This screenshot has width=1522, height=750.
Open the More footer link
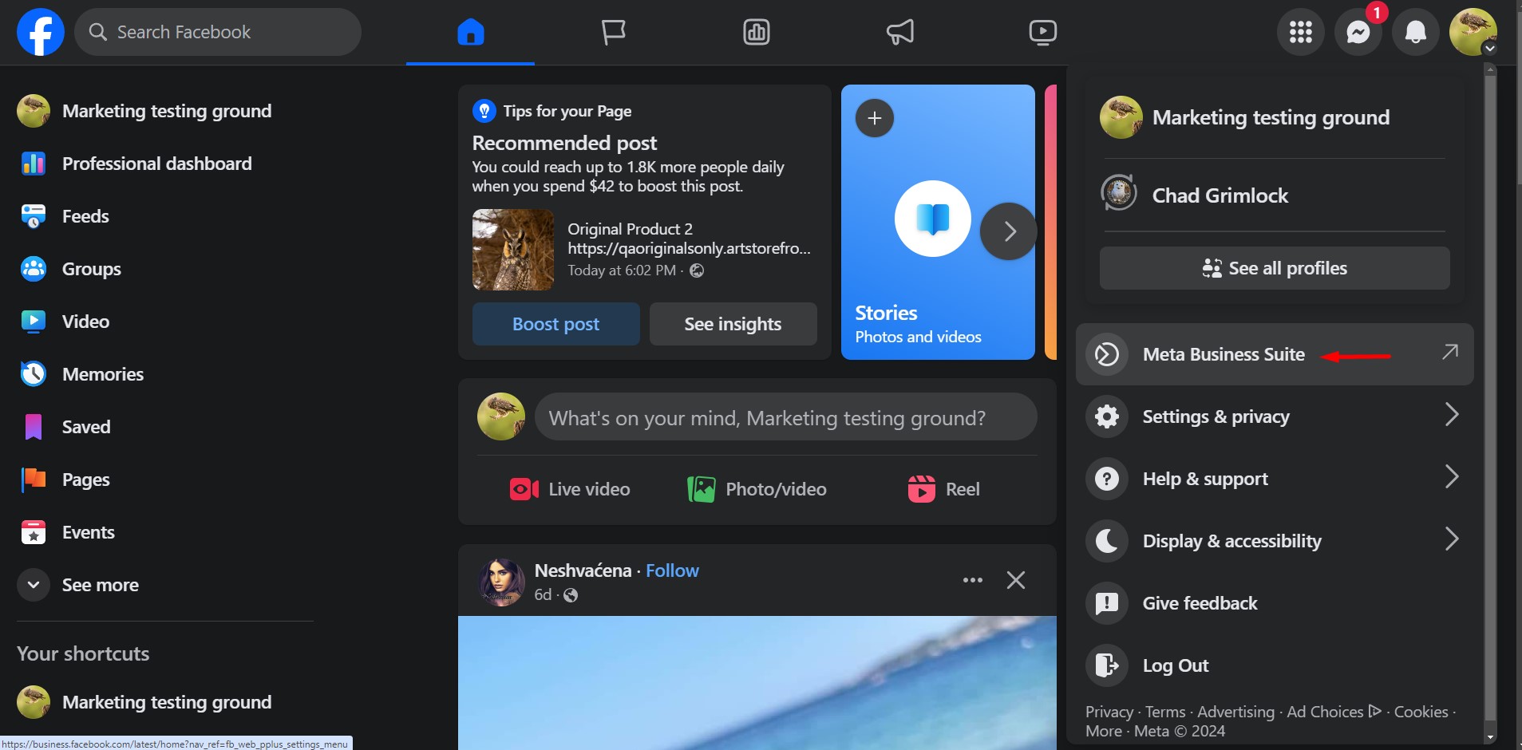[x=1104, y=731]
